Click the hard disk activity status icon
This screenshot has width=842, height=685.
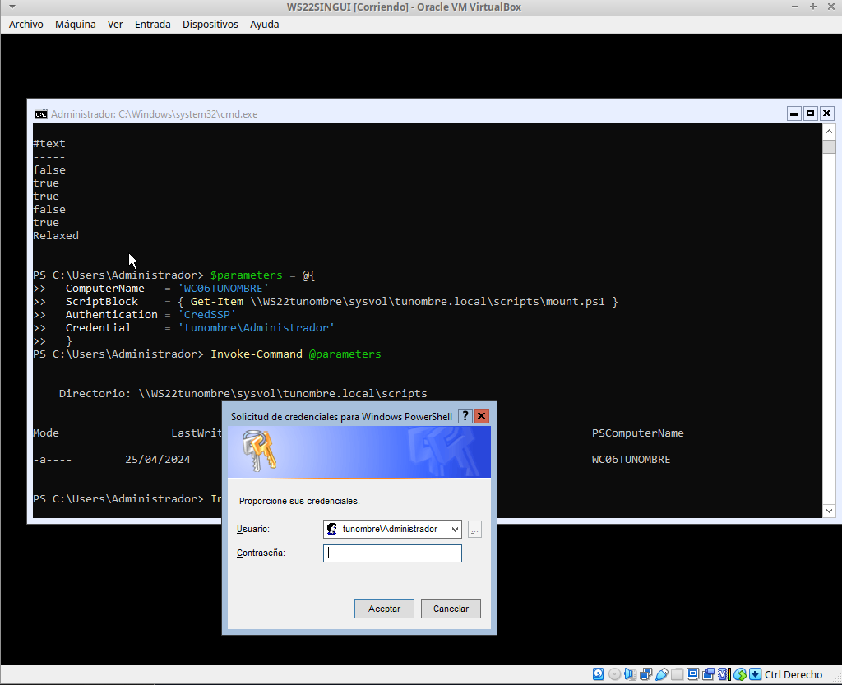(x=599, y=674)
